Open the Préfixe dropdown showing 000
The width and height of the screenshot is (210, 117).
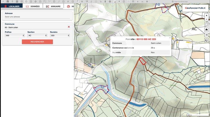[x=15, y=36]
